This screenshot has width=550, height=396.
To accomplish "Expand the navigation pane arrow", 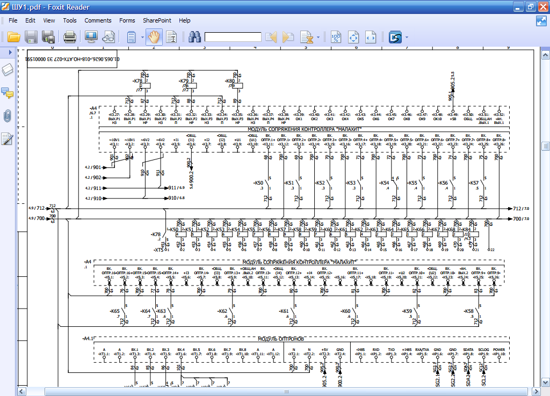I will point(10,53).
